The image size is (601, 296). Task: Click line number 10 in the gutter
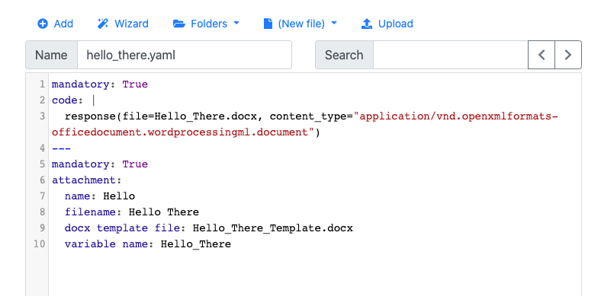(x=39, y=244)
